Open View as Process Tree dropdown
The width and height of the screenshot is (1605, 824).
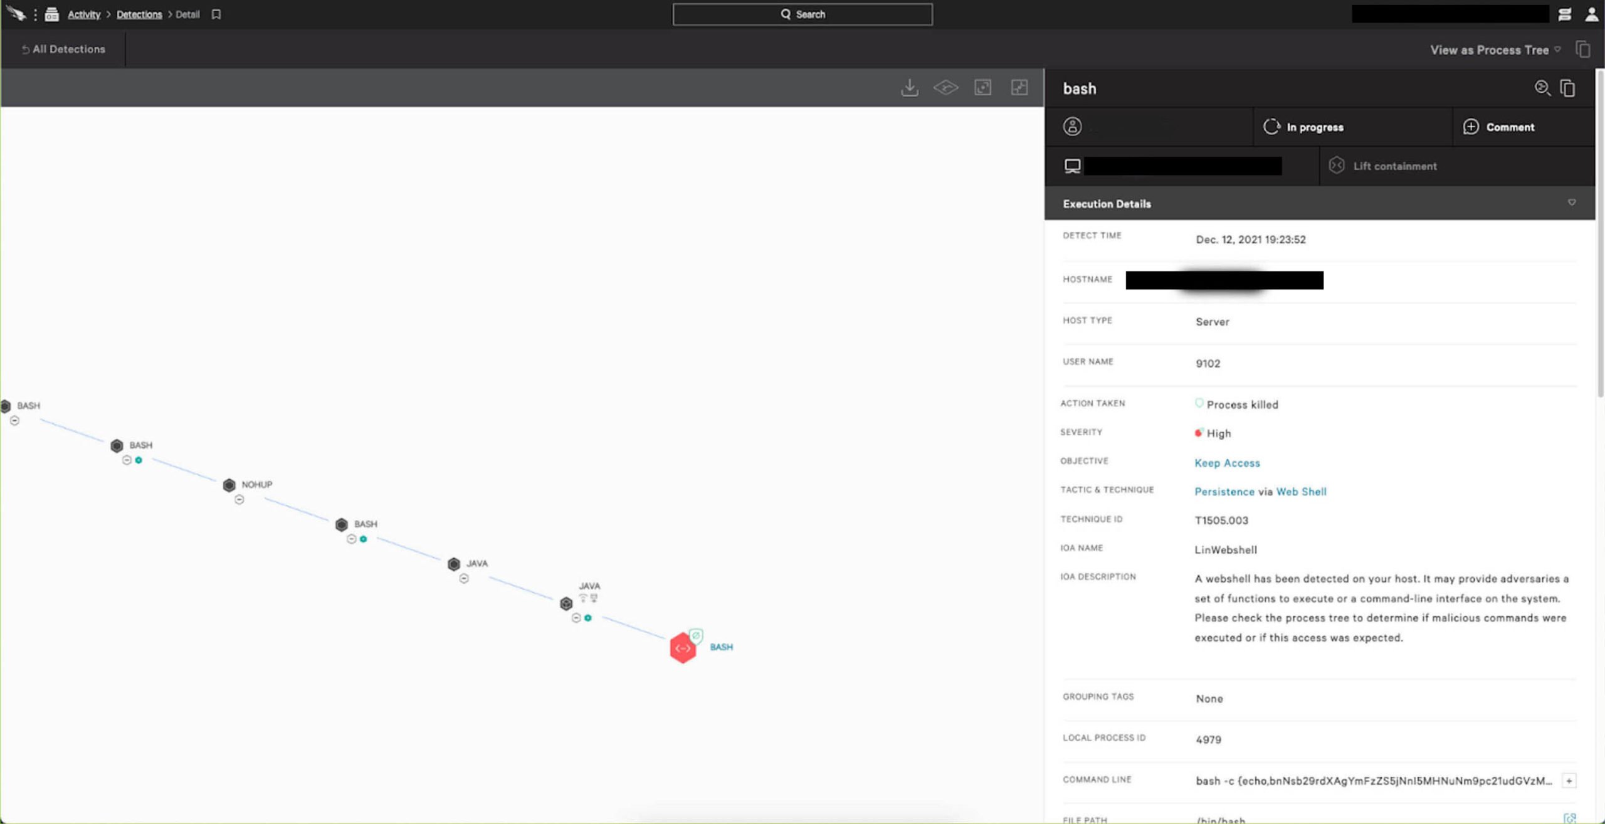coord(1495,50)
